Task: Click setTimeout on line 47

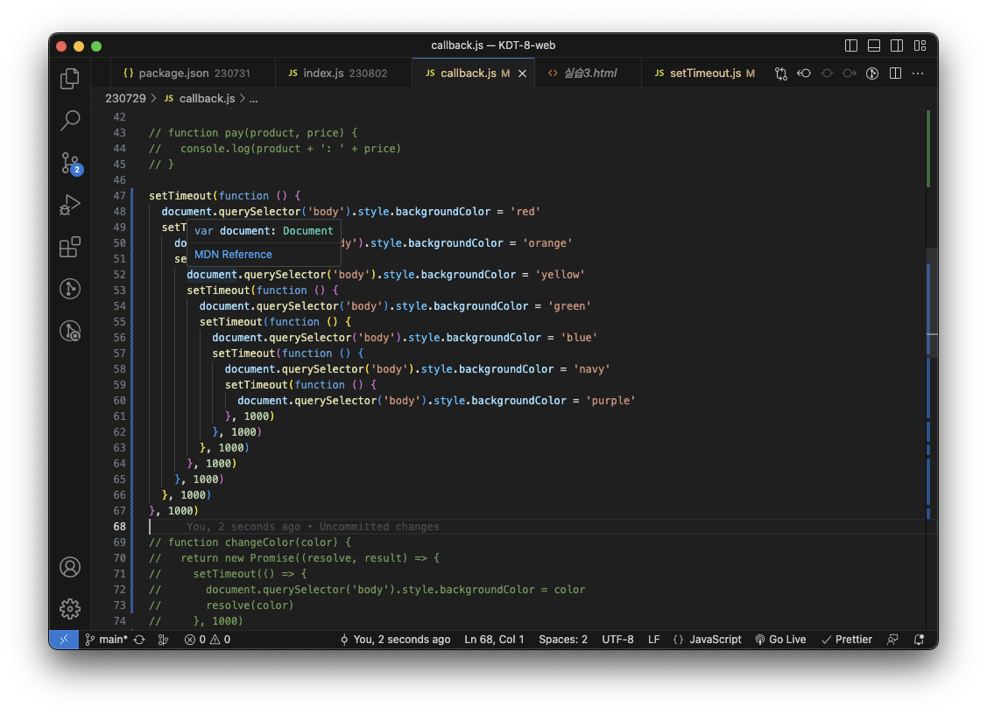Action: (180, 196)
